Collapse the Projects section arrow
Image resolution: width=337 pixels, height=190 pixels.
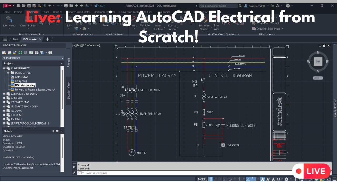pyautogui.click(x=62, y=63)
